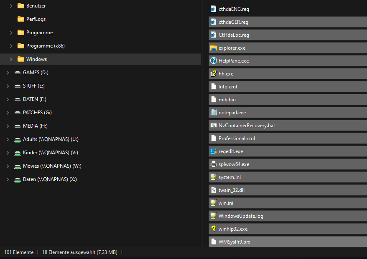Click the splwow64.exe file name

(234, 164)
